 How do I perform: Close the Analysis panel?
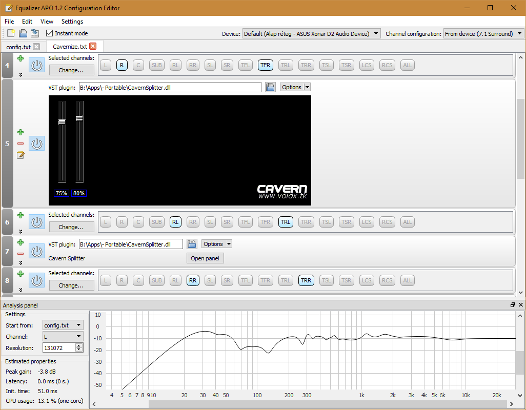(x=521, y=305)
